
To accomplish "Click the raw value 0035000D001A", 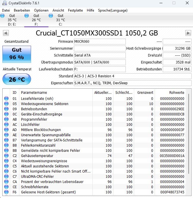I will [172, 156].
